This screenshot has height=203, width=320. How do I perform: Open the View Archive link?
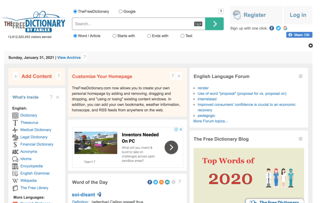click(69, 58)
